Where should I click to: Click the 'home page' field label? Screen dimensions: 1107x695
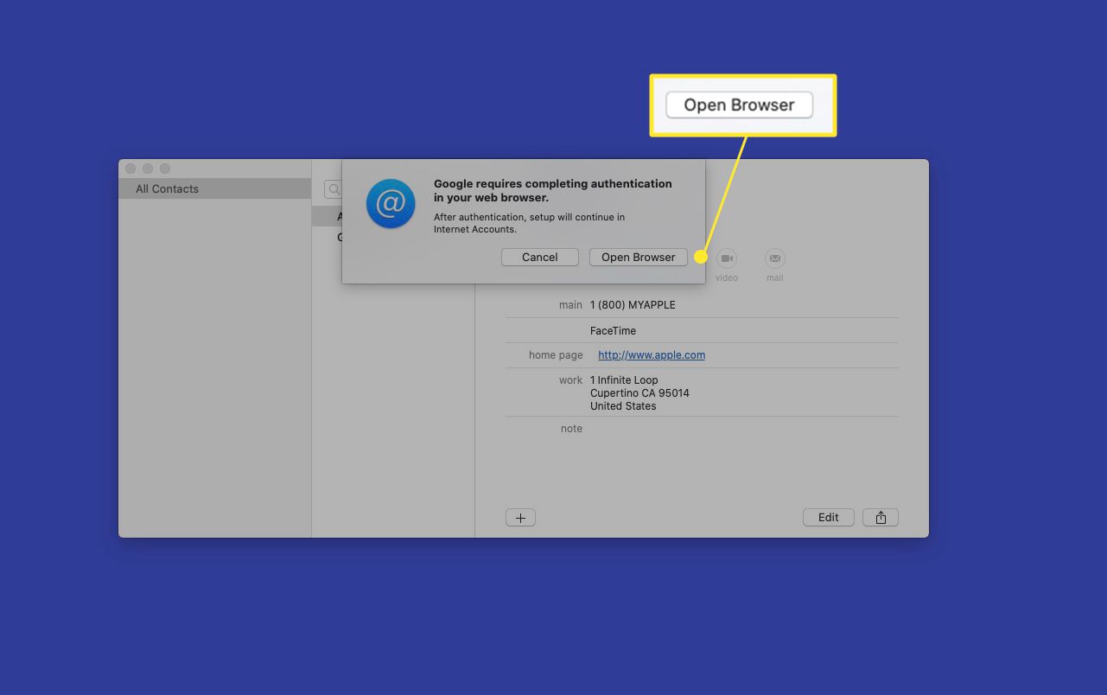[556, 354]
